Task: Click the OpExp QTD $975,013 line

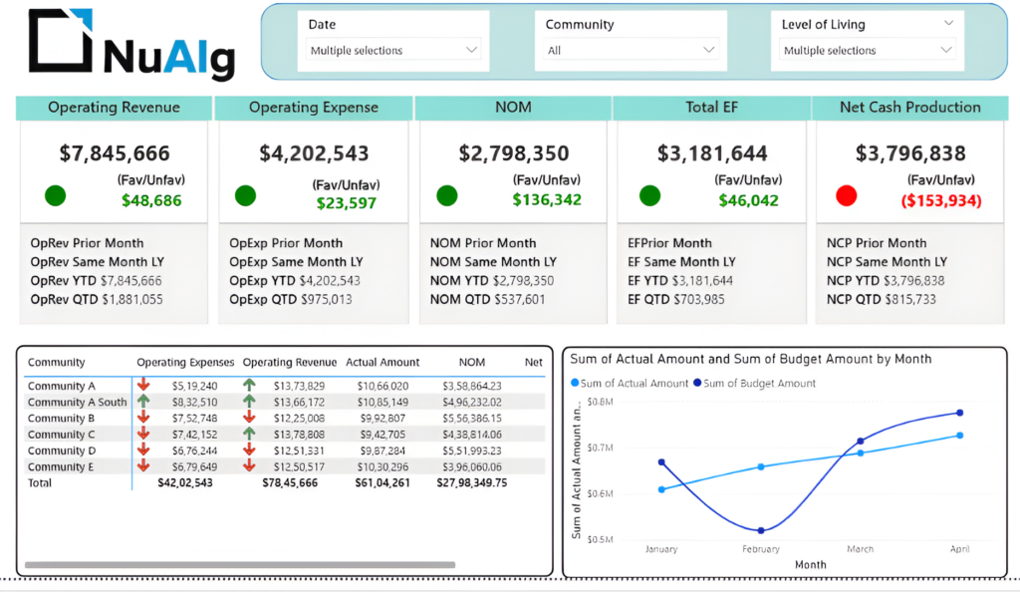Action: pyautogui.click(x=291, y=299)
